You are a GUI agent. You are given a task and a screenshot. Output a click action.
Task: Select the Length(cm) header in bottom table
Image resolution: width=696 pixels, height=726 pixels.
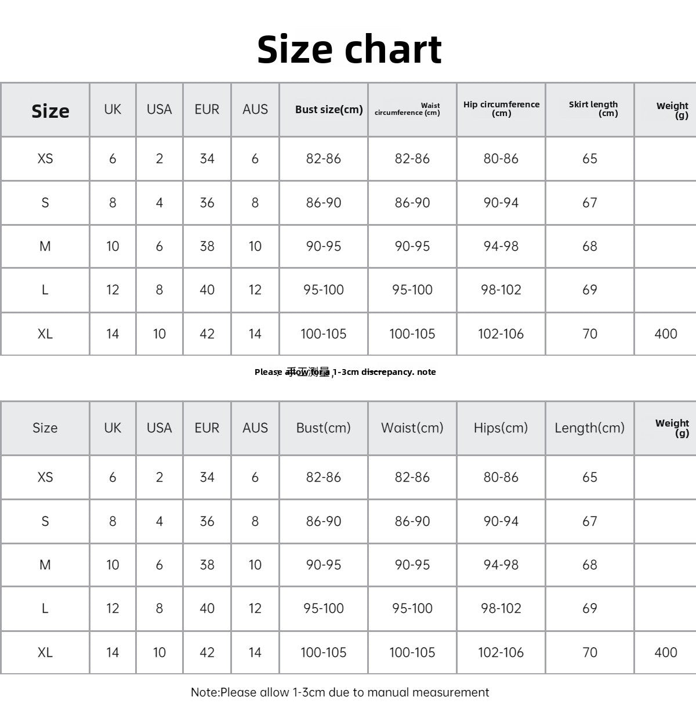[589, 428]
